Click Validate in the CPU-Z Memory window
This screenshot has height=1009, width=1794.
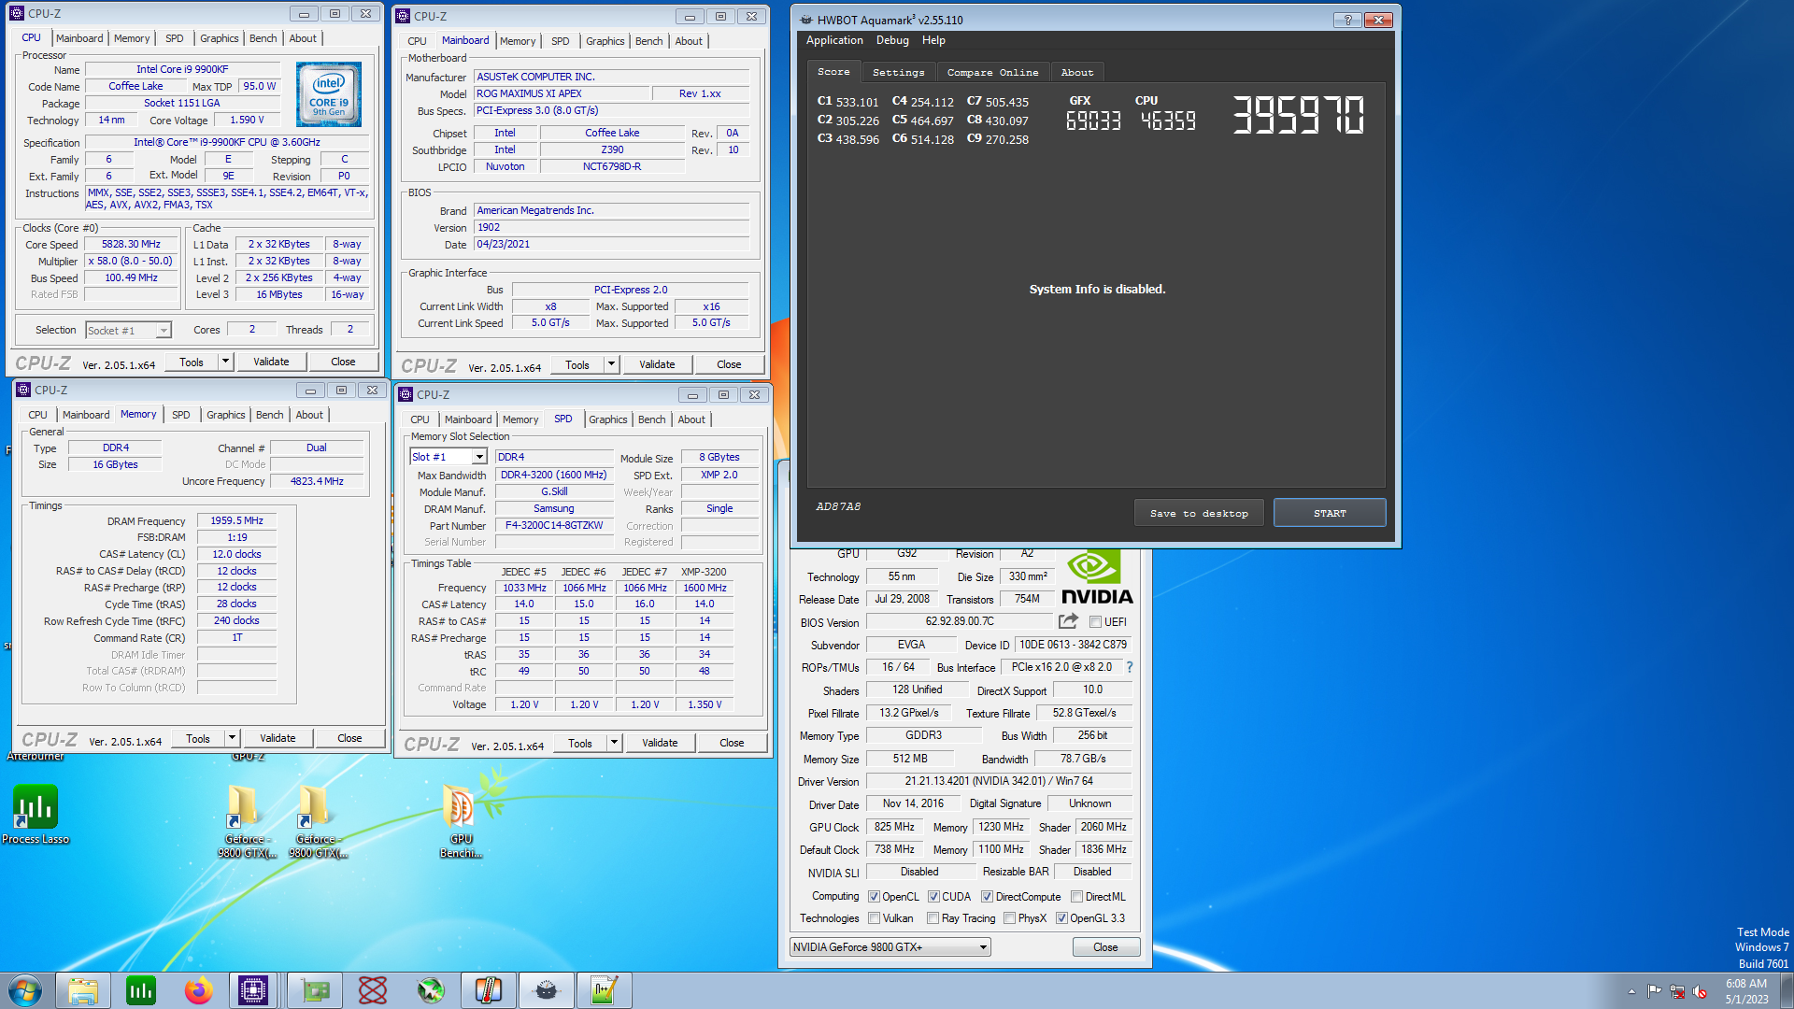278,738
